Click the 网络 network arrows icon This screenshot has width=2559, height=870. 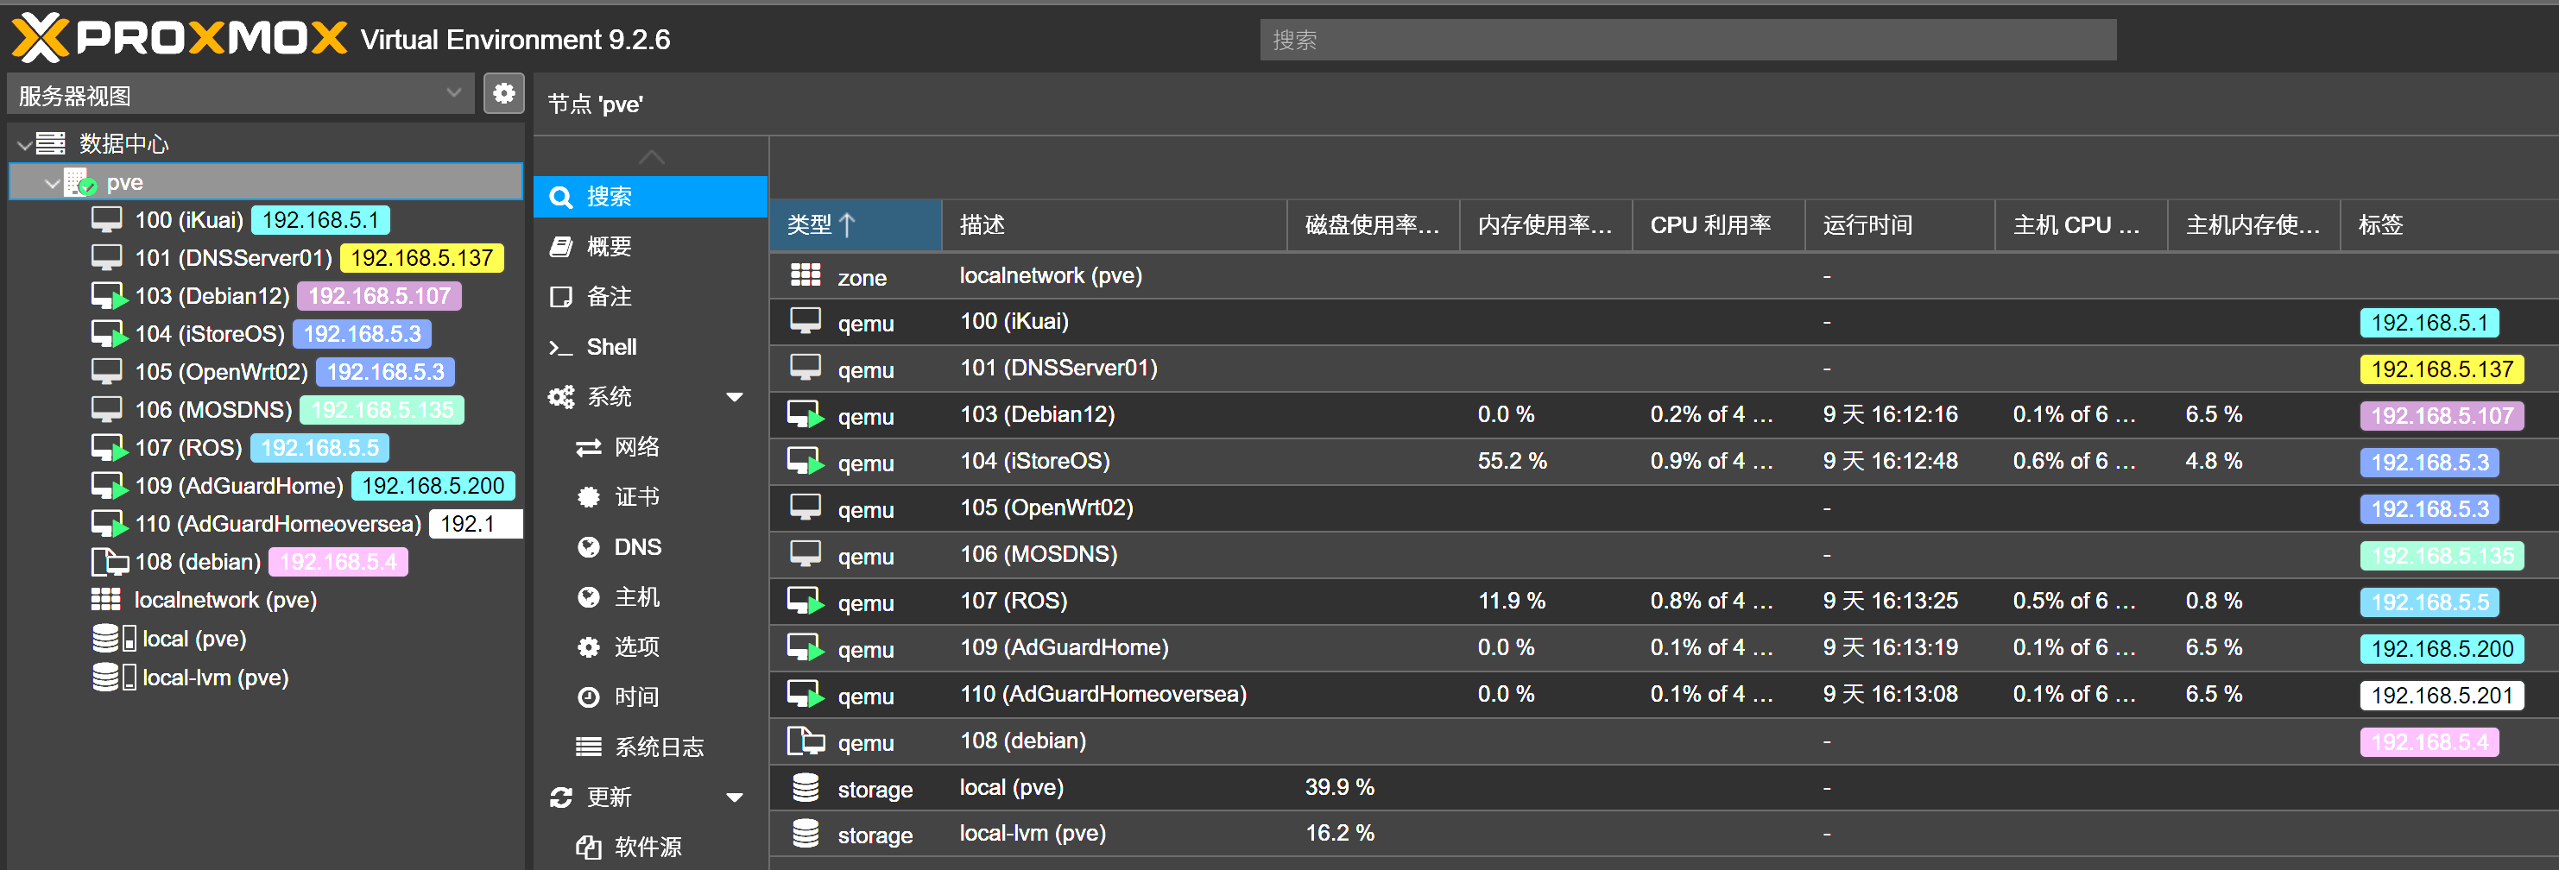coord(589,448)
